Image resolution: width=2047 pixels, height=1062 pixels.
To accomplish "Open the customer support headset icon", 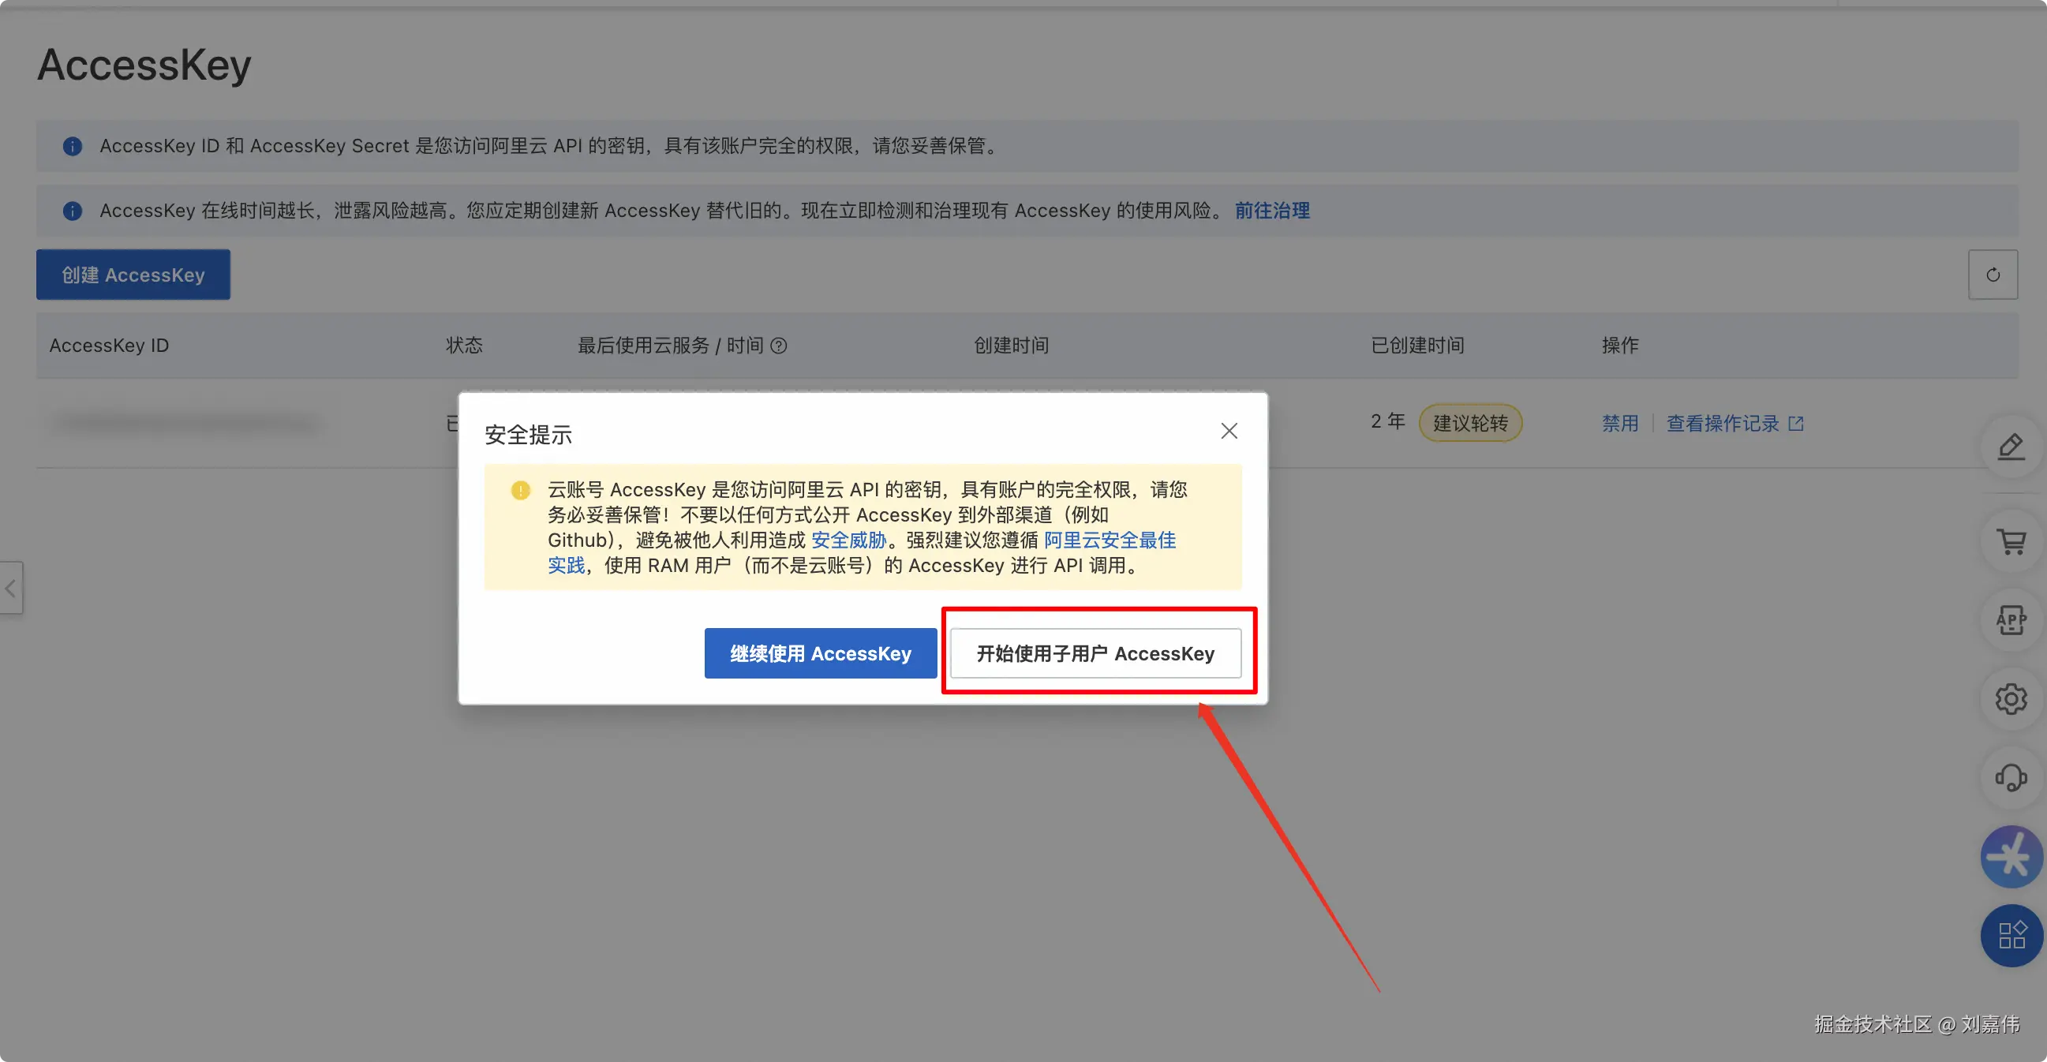I will (x=2011, y=777).
